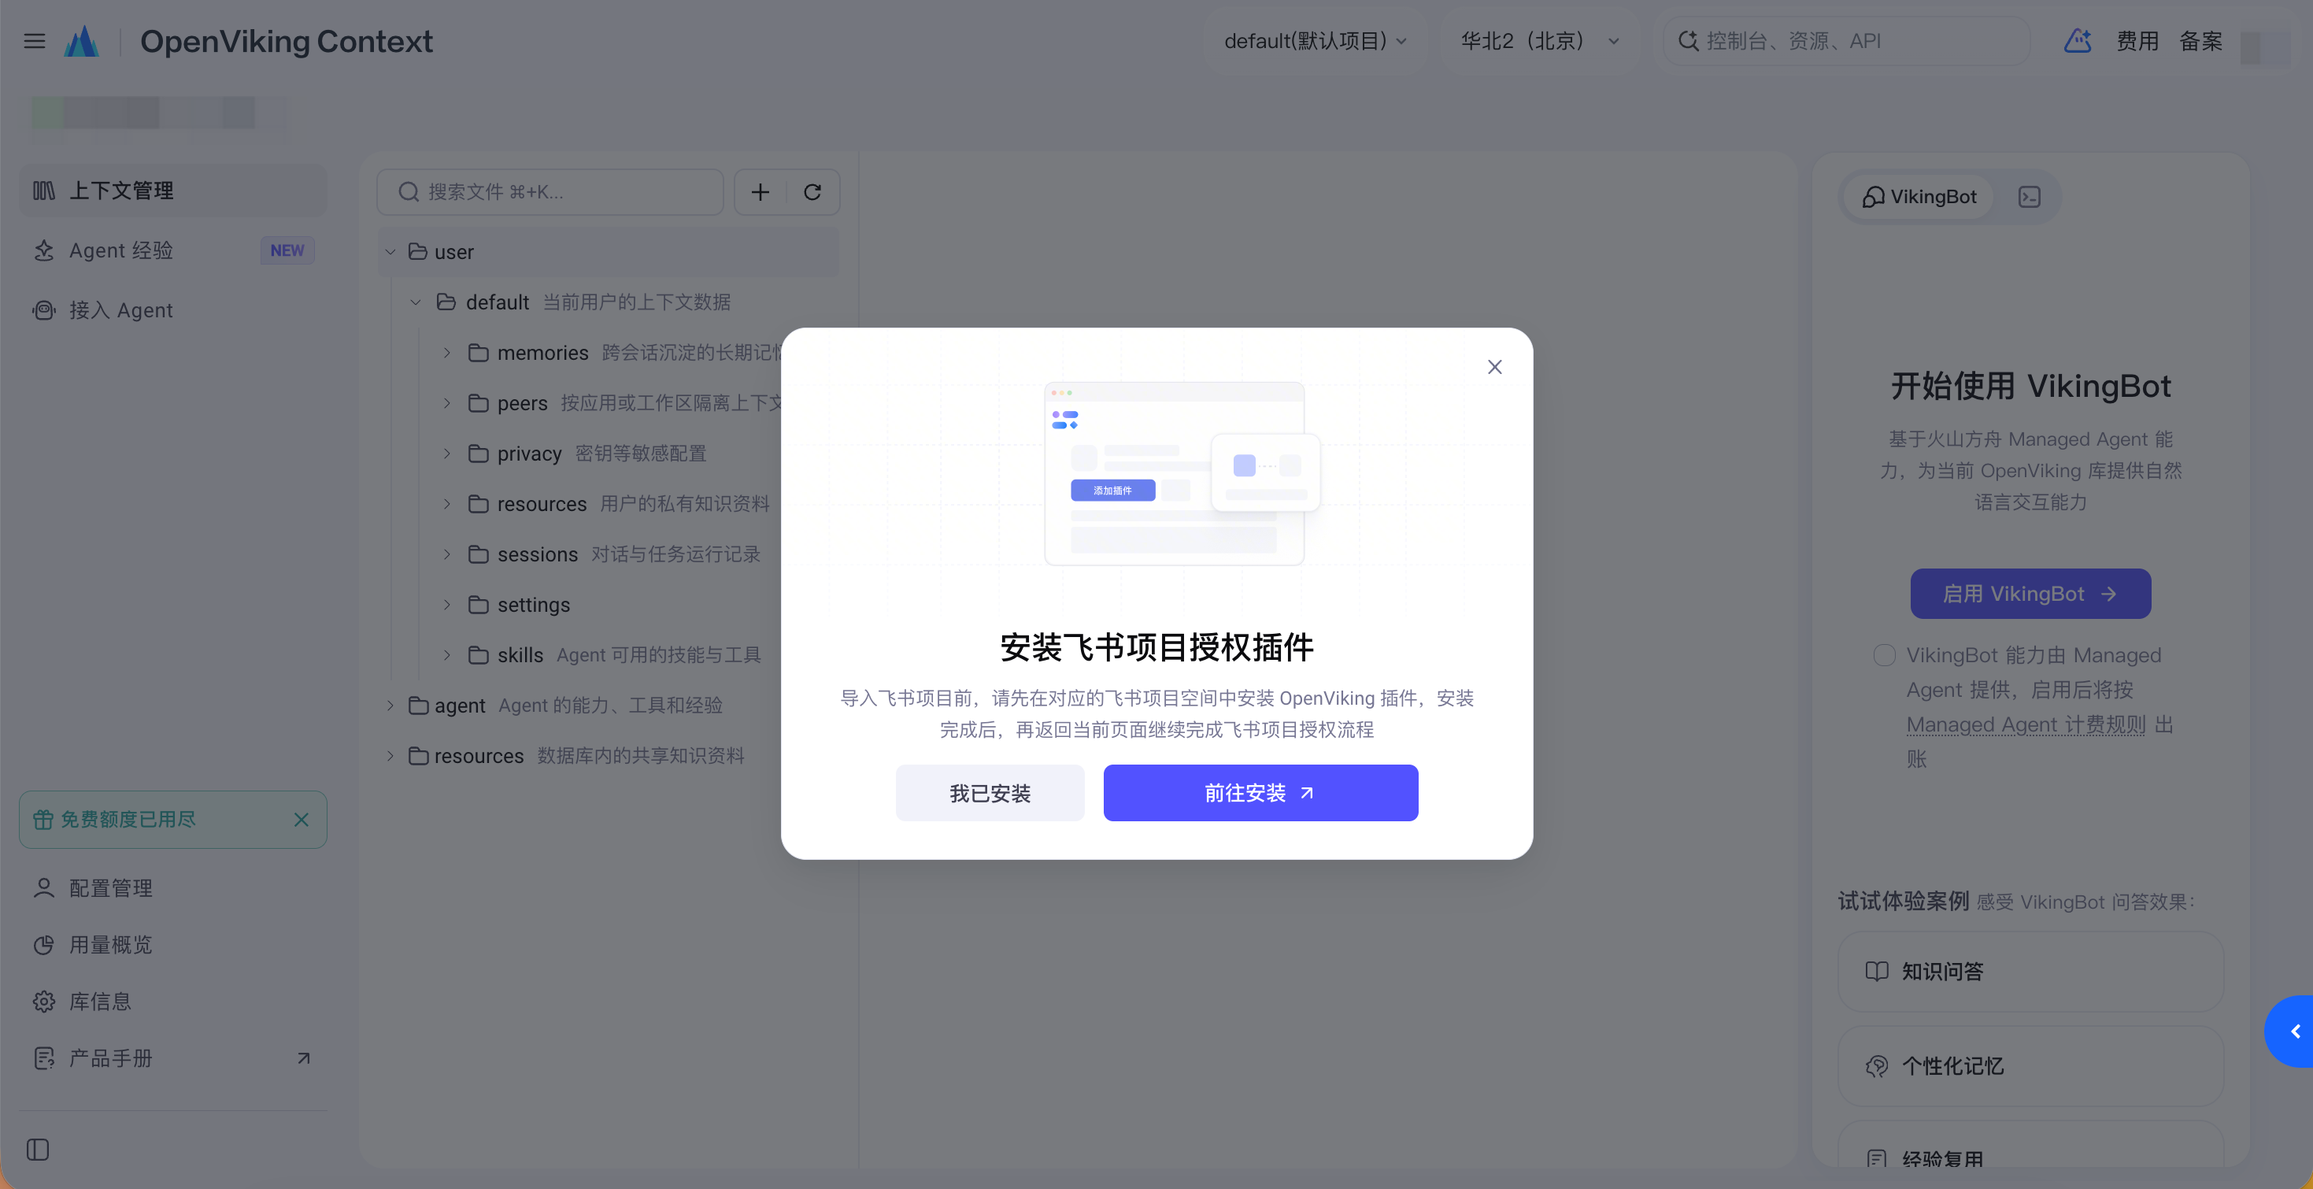
Task: Open the Managed Agent 计费规则 link
Action: click(x=2026, y=724)
